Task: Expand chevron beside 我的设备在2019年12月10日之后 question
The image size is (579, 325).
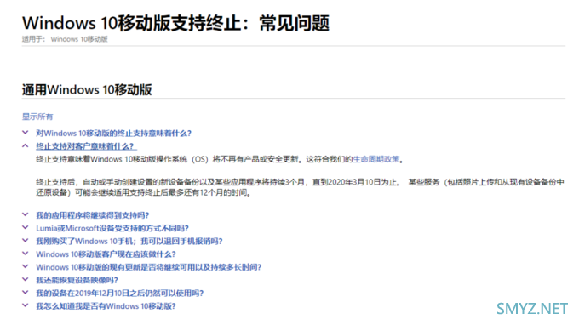Action: coord(25,292)
